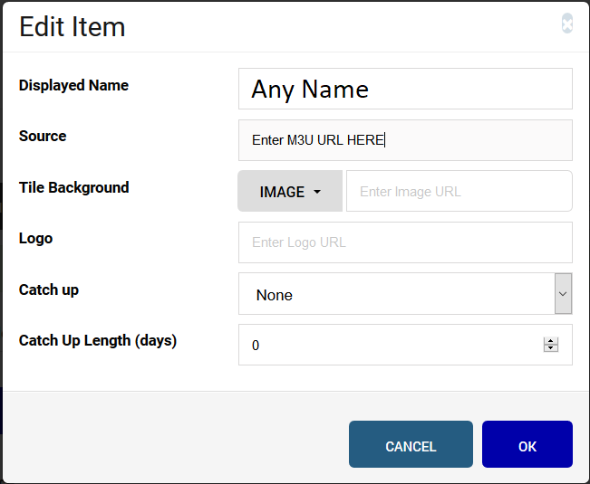The width and height of the screenshot is (590, 484).
Task: Click the CANCEL button
Action: 411,444
